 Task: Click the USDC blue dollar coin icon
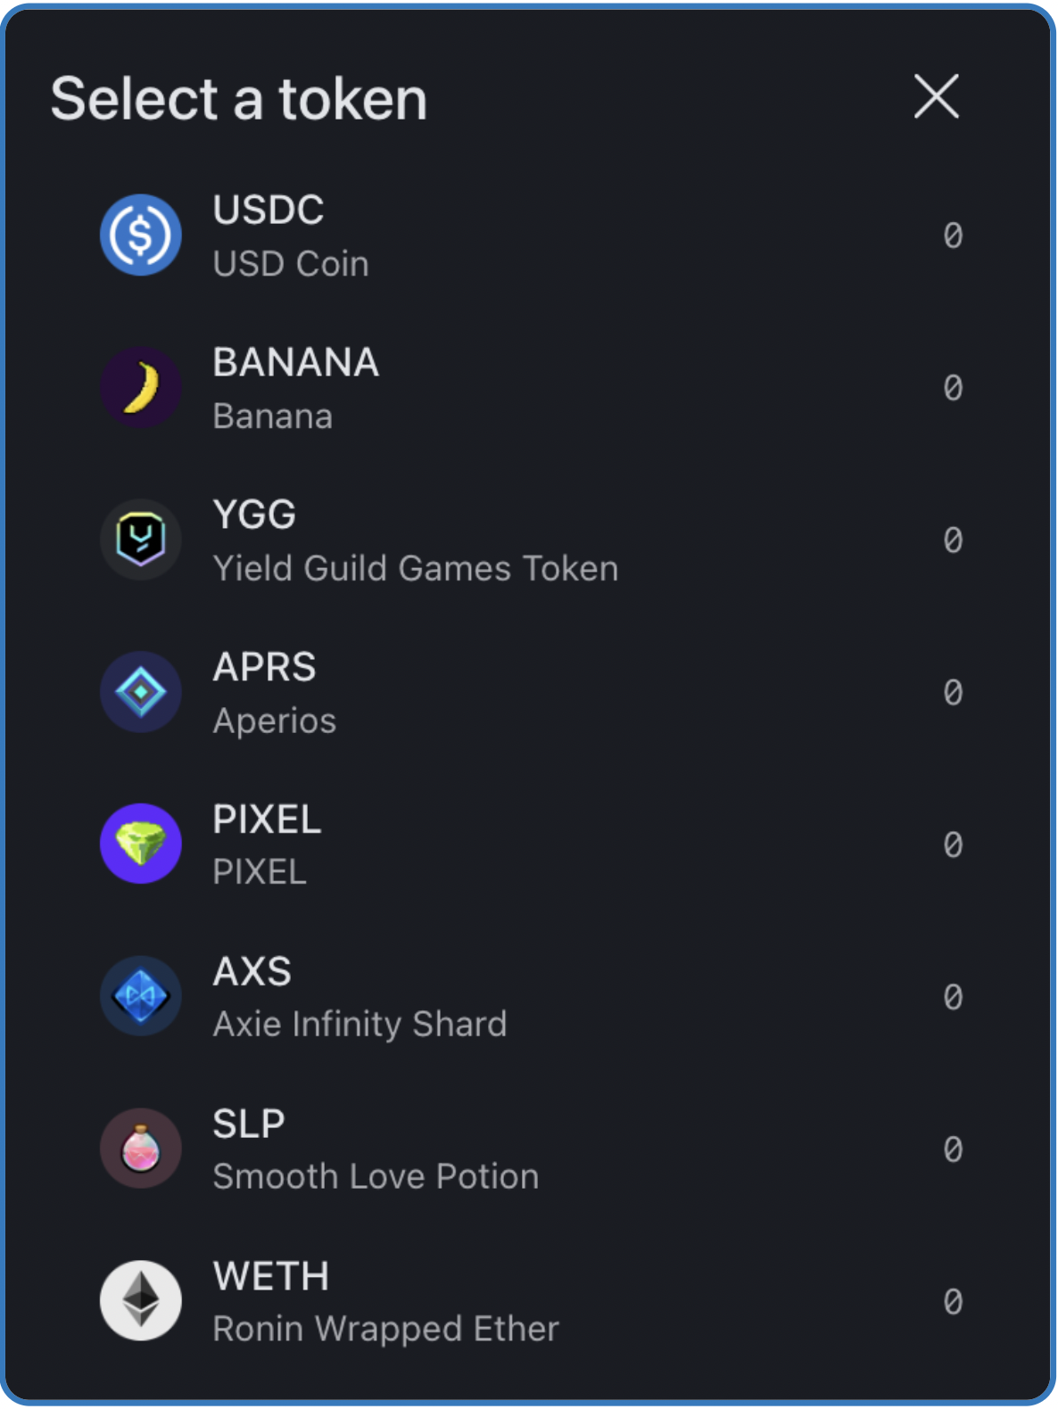141,235
